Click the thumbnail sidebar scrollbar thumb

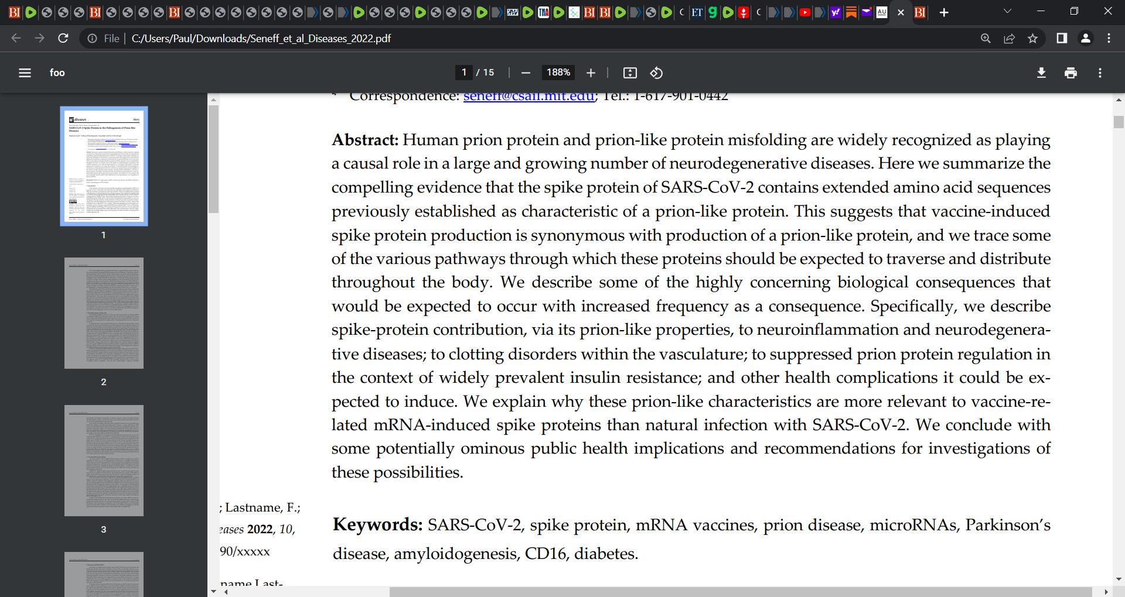tap(213, 159)
